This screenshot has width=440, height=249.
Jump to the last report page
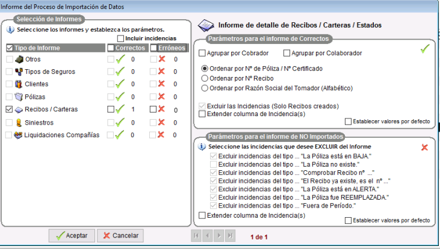pos(231,236)
